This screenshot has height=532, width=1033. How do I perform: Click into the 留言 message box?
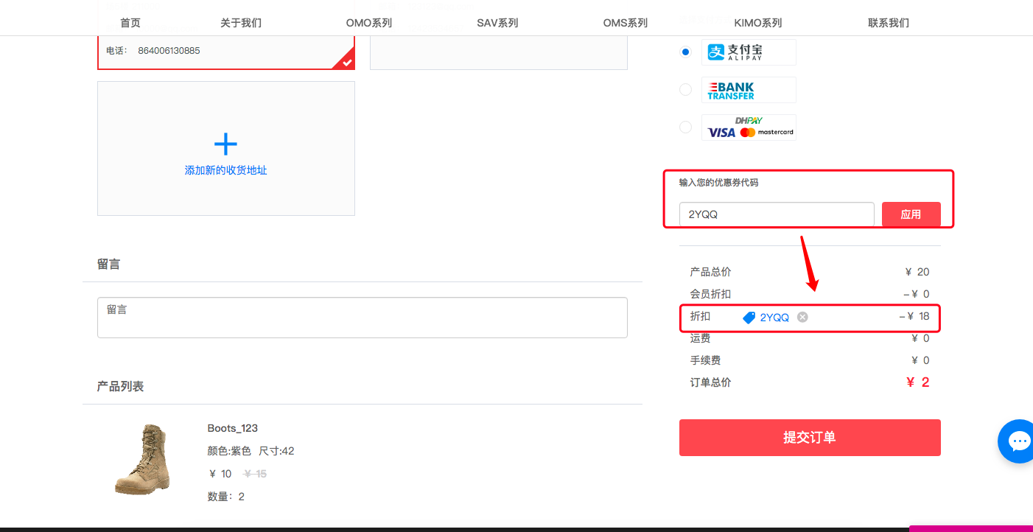(362, 318)
